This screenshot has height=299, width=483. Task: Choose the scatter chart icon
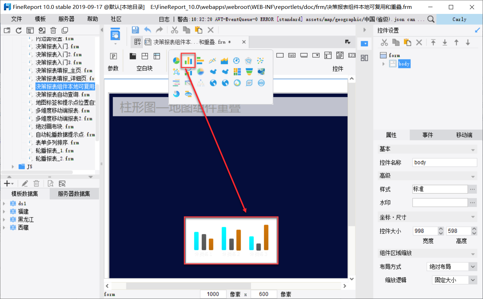[x=261, y=61]
